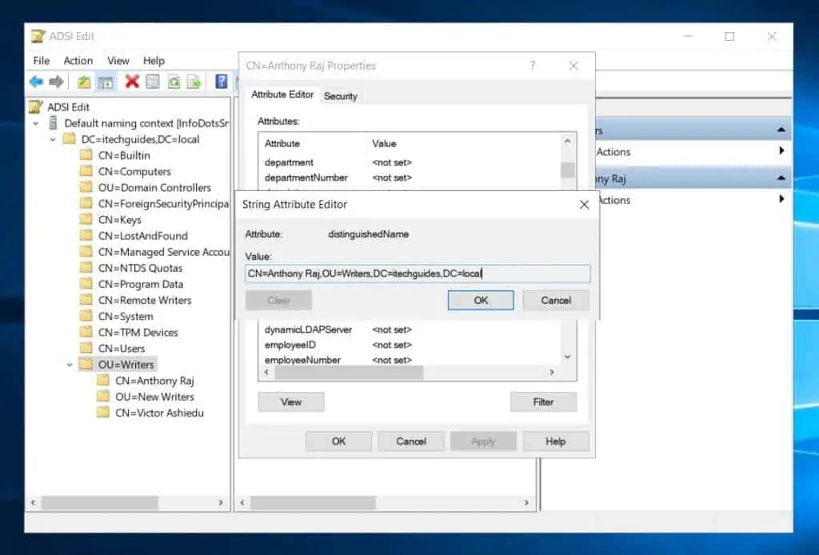Expand the second More Actions submenu arrow

click(x=781, y=199)
